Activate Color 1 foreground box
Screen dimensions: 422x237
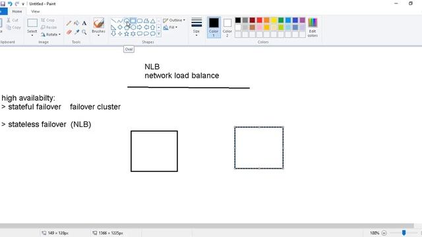[214, 27]
